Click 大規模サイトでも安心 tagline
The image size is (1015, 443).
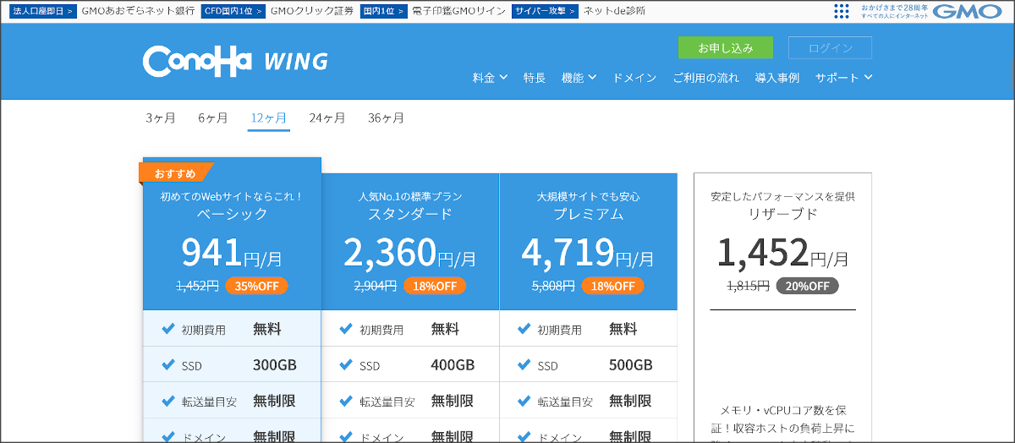point(589,196)
